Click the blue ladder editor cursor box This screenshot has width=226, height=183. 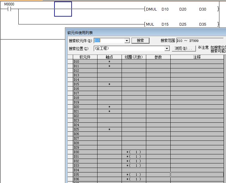click(63, 9)
